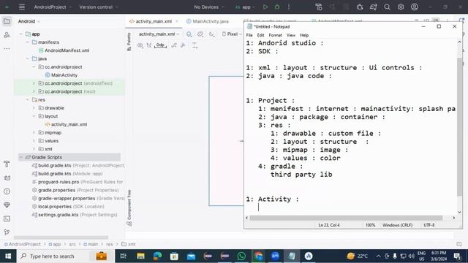Expand the mipmap folder
468x263 pixels.
tap(34, 132)
